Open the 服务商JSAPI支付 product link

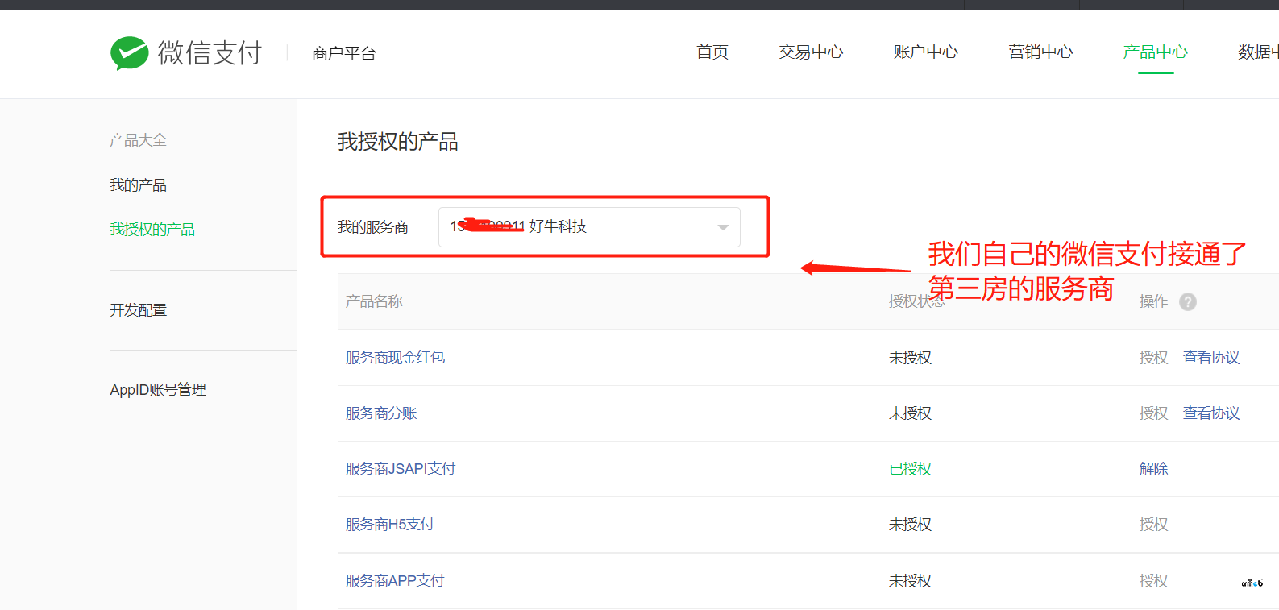click(401, 469)
